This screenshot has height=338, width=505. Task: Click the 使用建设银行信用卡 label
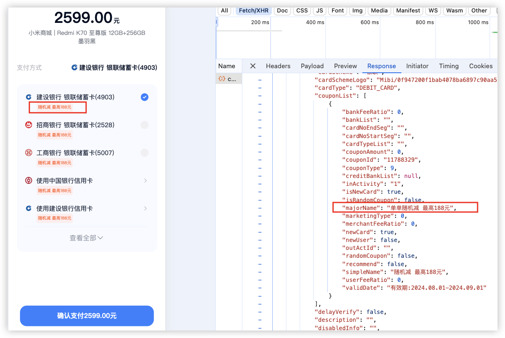[x=64, y=208]
